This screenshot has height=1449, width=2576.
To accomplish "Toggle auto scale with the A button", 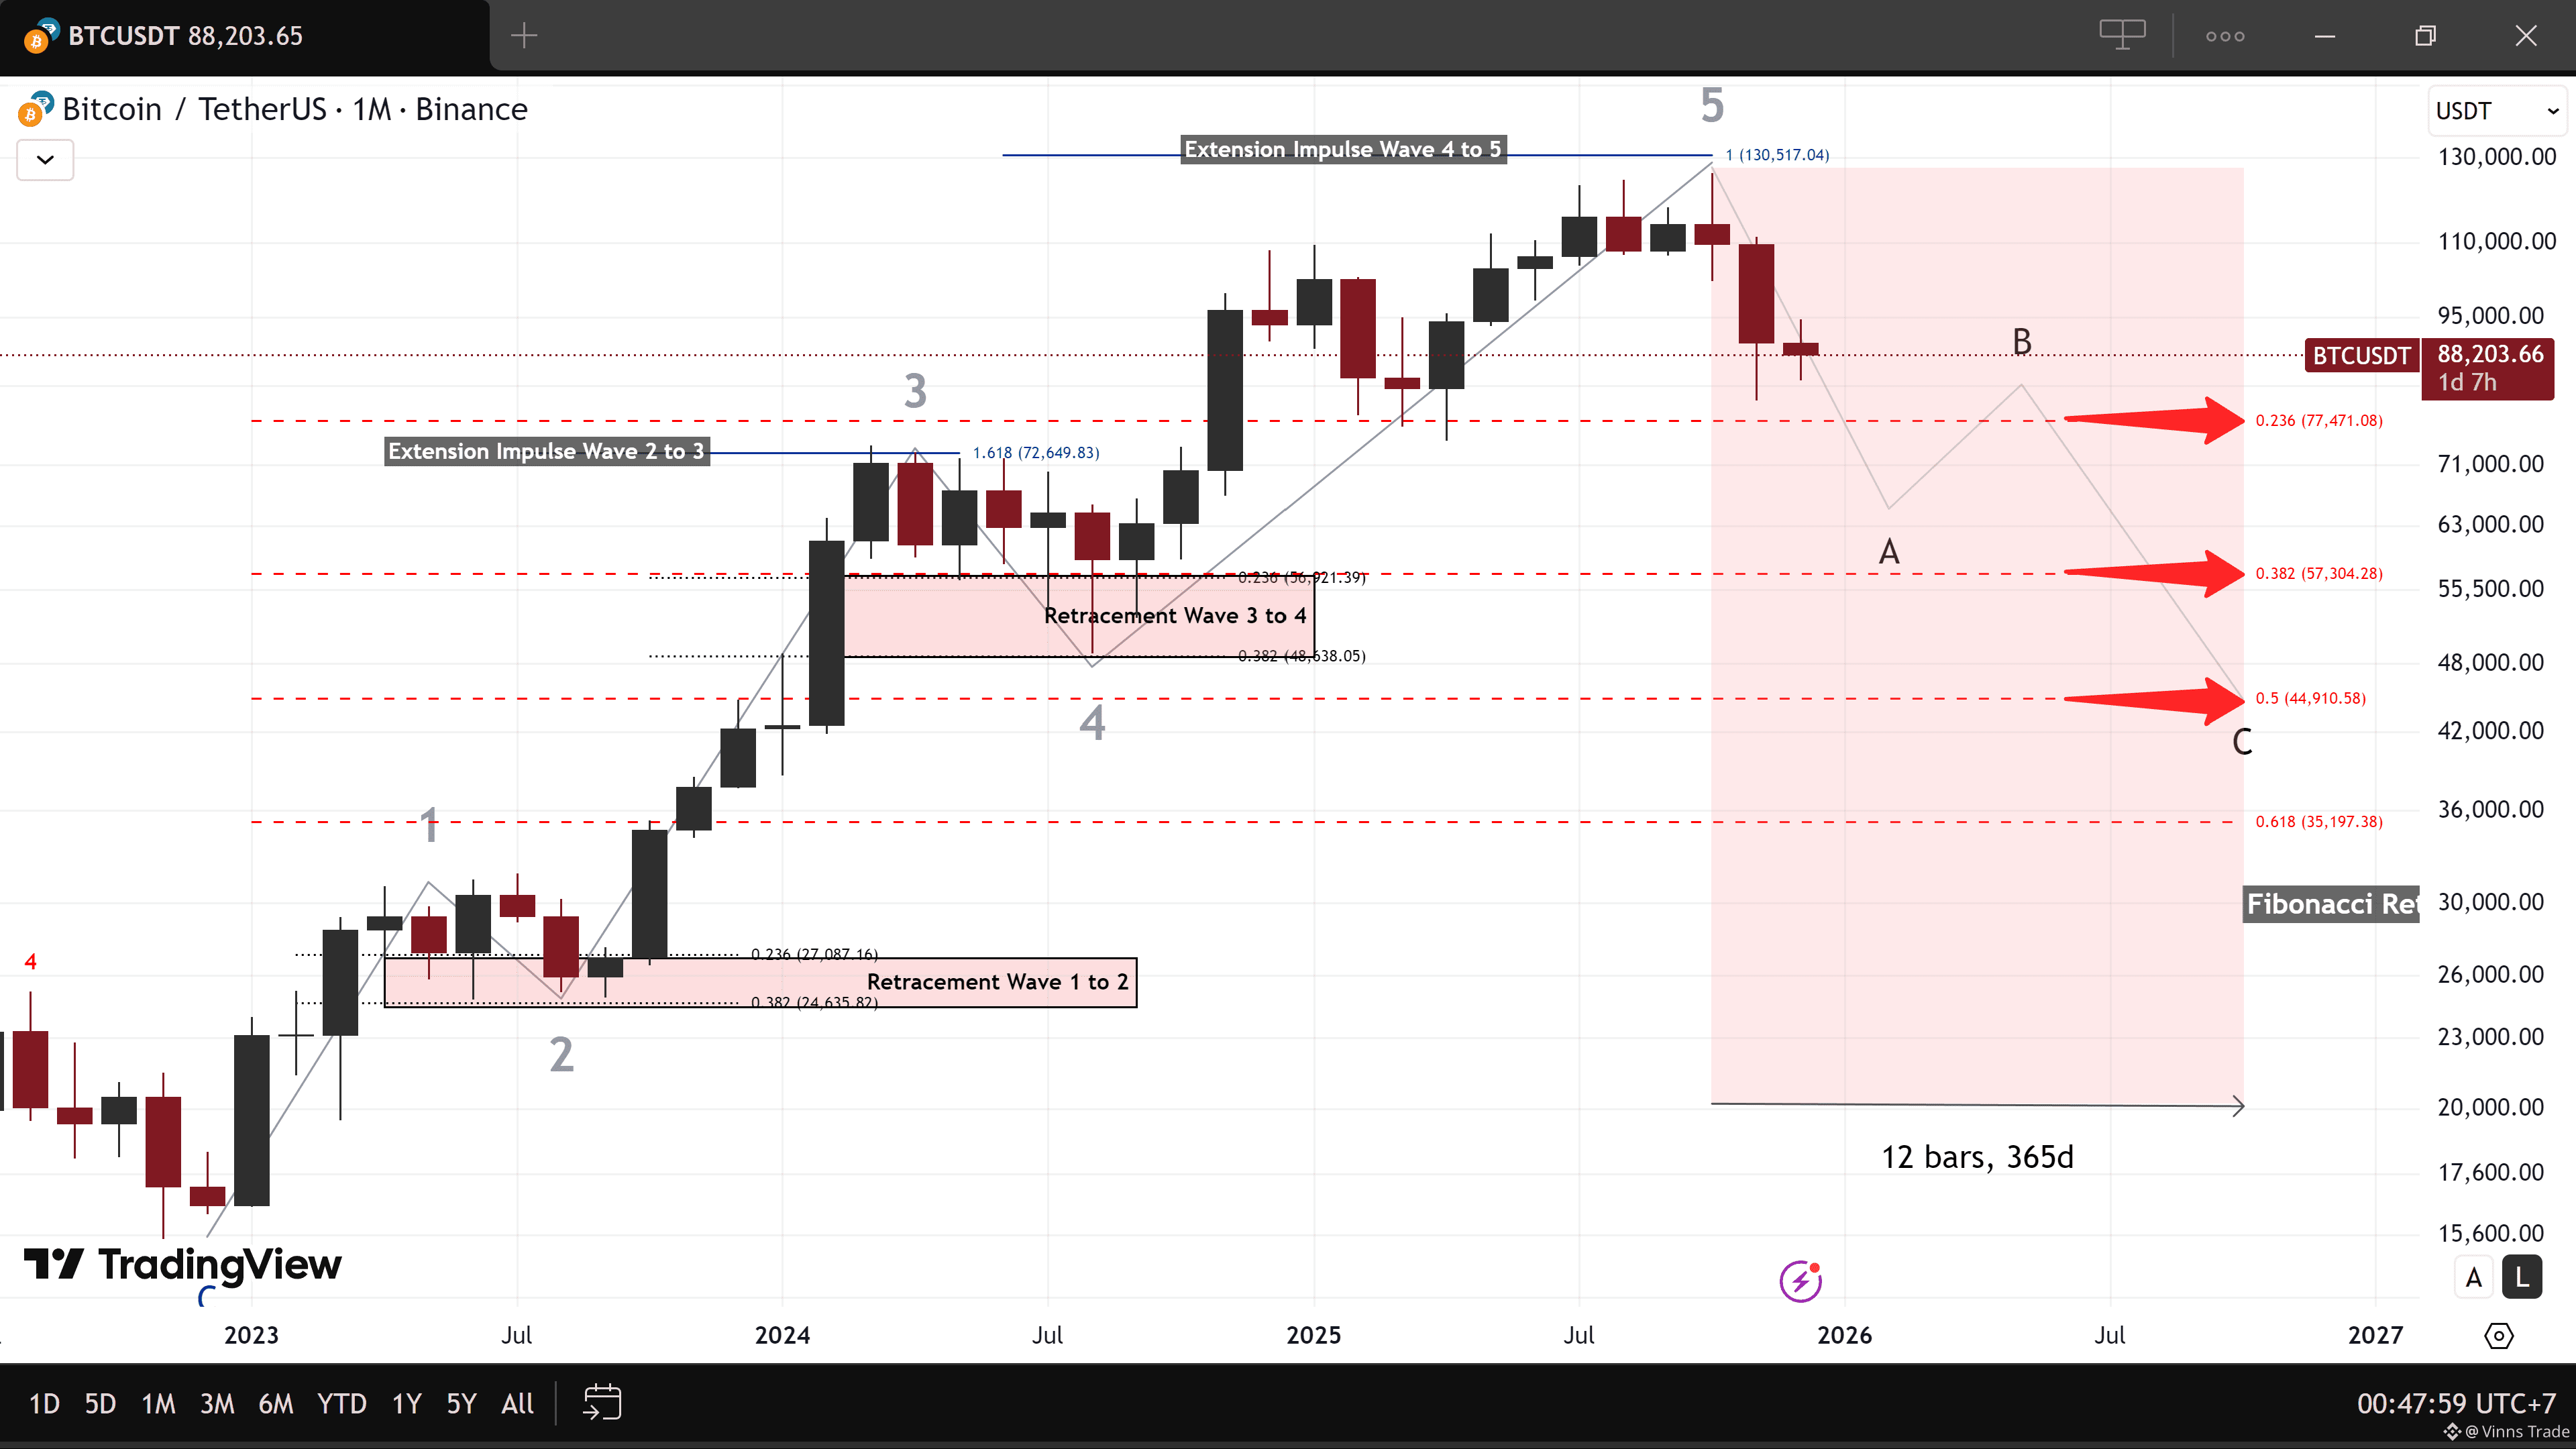I will [x=2474, y=1277].
